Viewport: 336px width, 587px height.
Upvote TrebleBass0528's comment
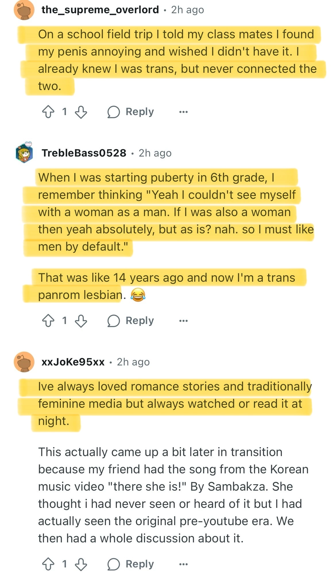click(x=48, y=321)
